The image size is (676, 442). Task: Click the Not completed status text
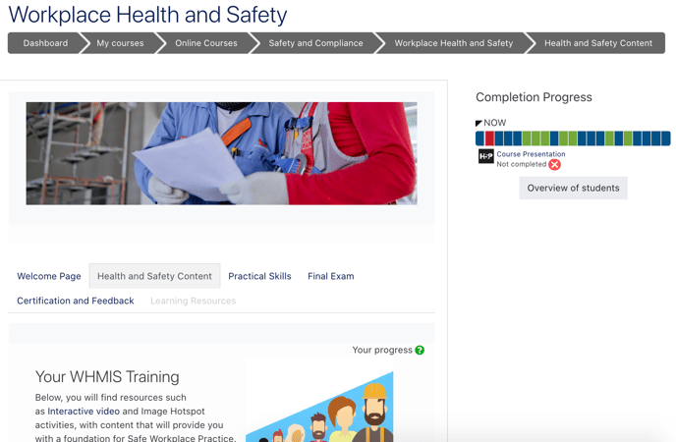click(x=521, y=164)
